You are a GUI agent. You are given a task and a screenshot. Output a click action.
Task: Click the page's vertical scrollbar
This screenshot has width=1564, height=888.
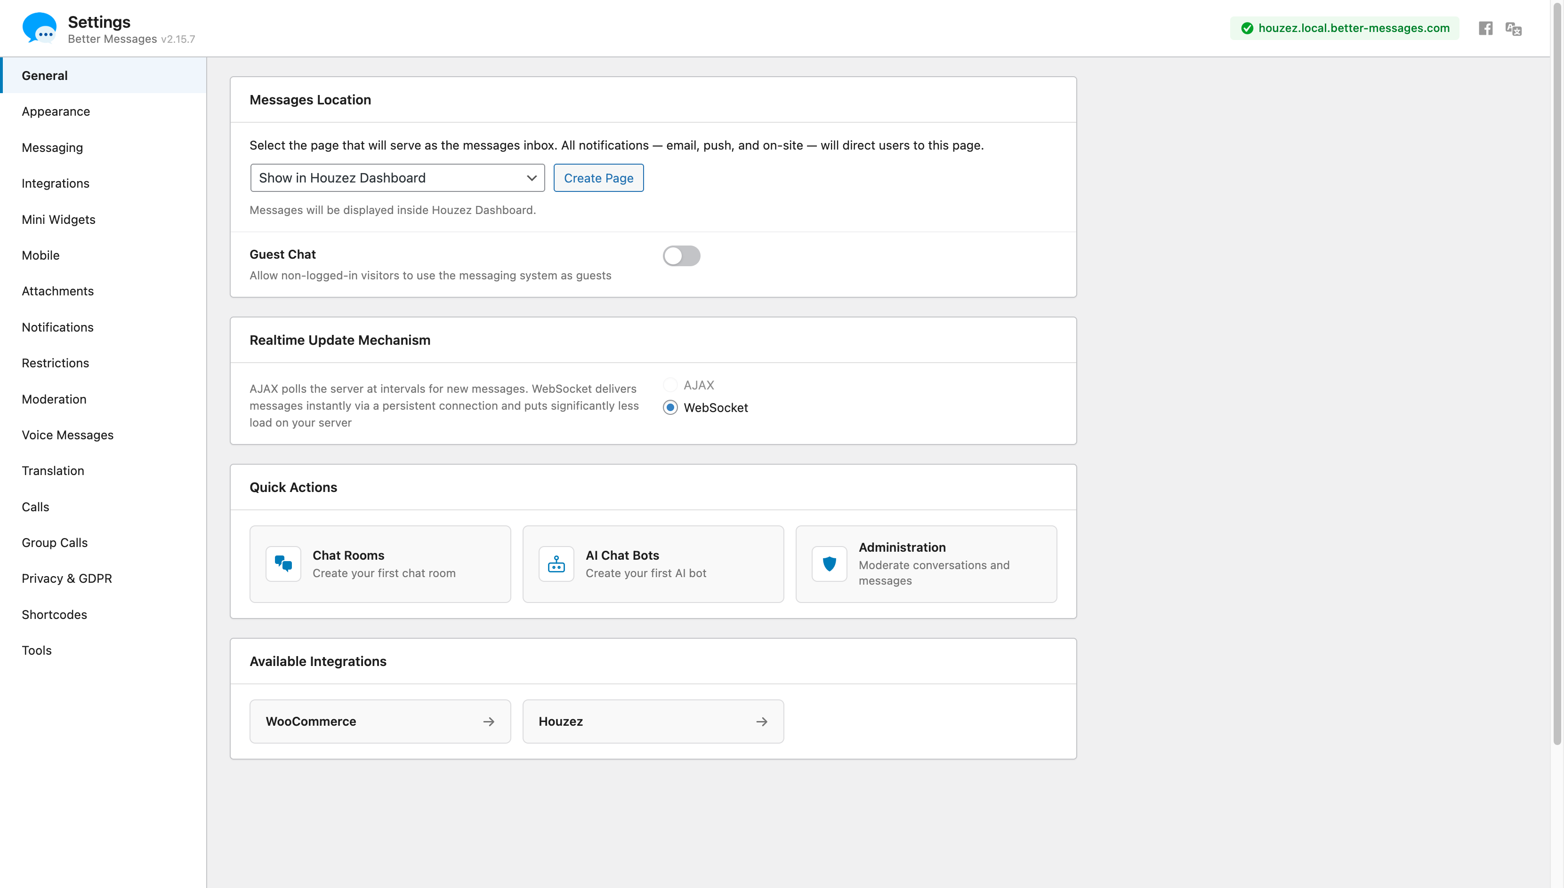(1556, 373)
